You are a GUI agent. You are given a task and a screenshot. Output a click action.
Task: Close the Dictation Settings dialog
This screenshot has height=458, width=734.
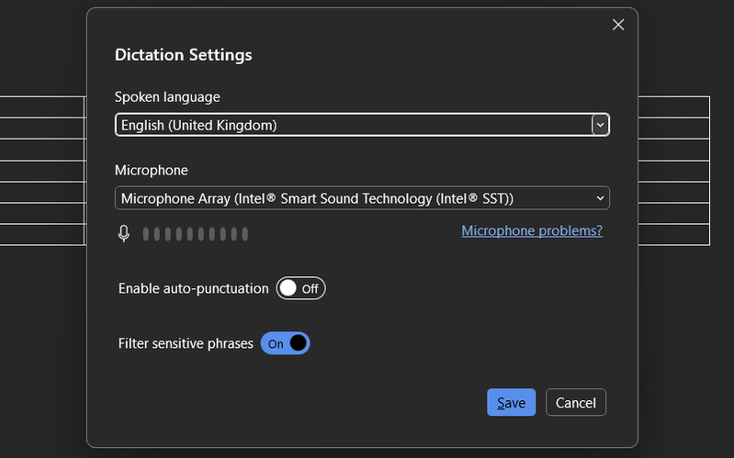click(x=618, y=25)
